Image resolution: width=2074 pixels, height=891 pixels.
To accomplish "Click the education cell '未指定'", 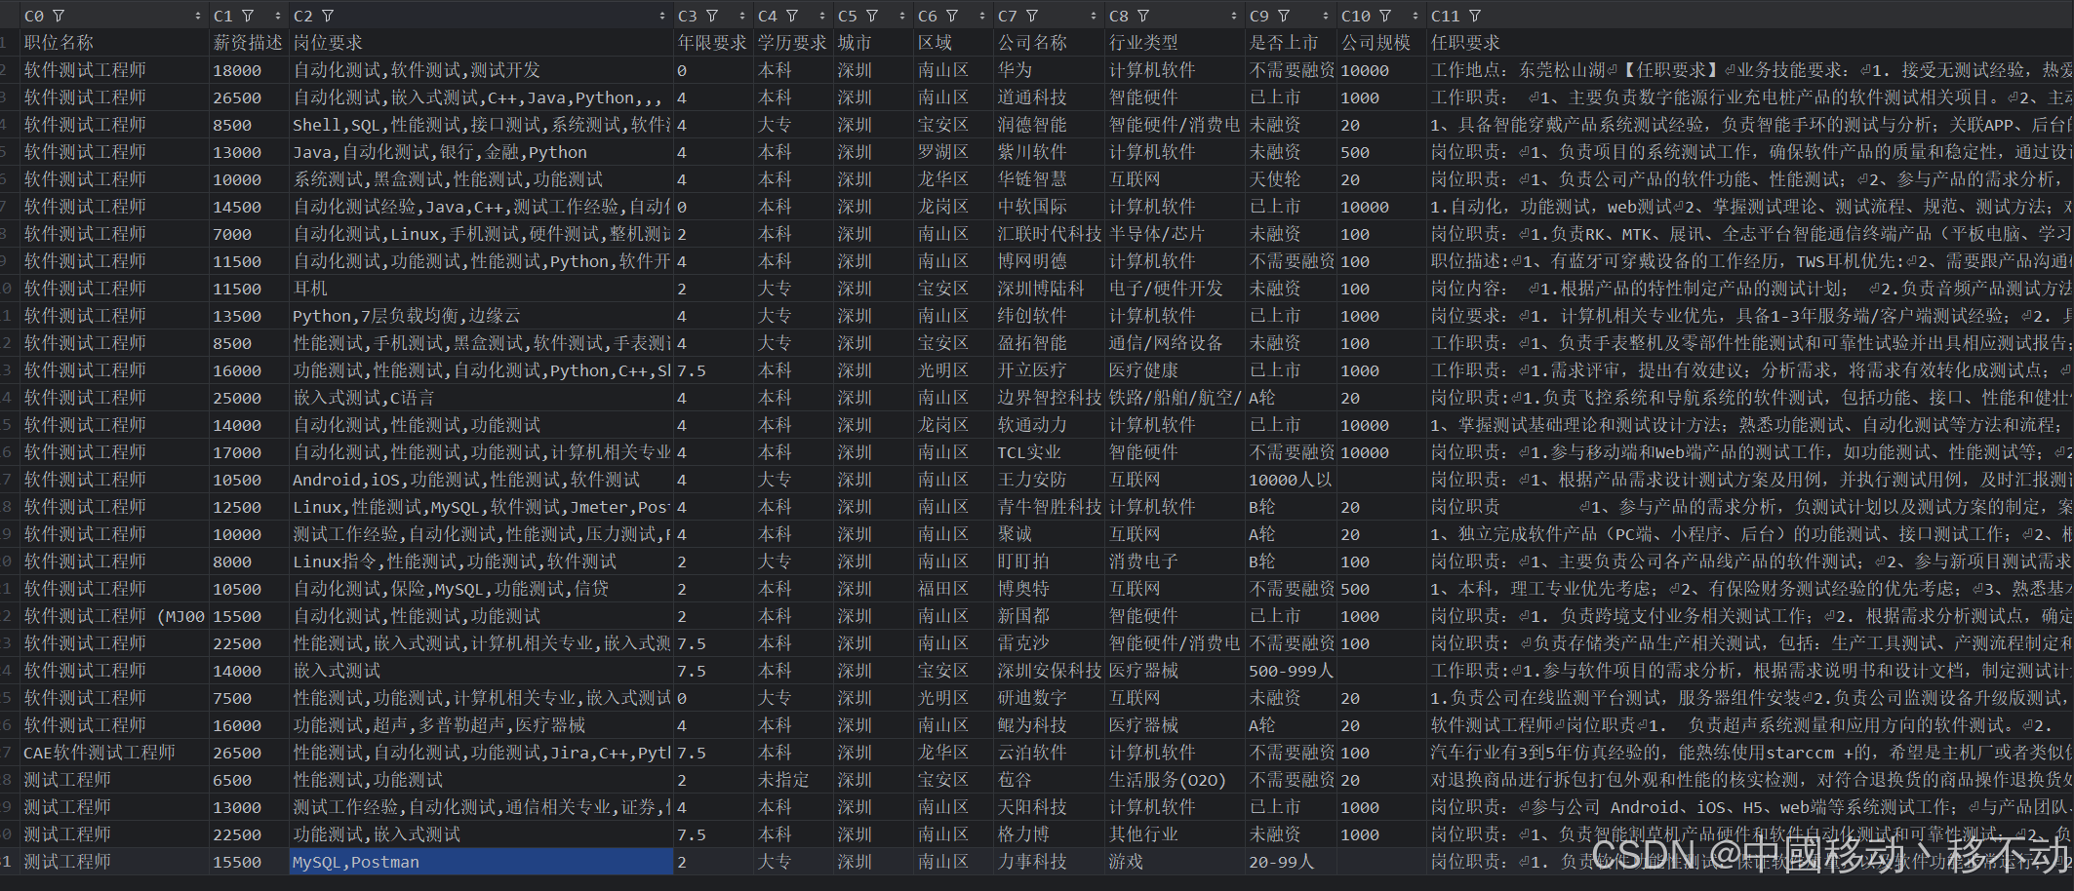I will tap(784, 780).
